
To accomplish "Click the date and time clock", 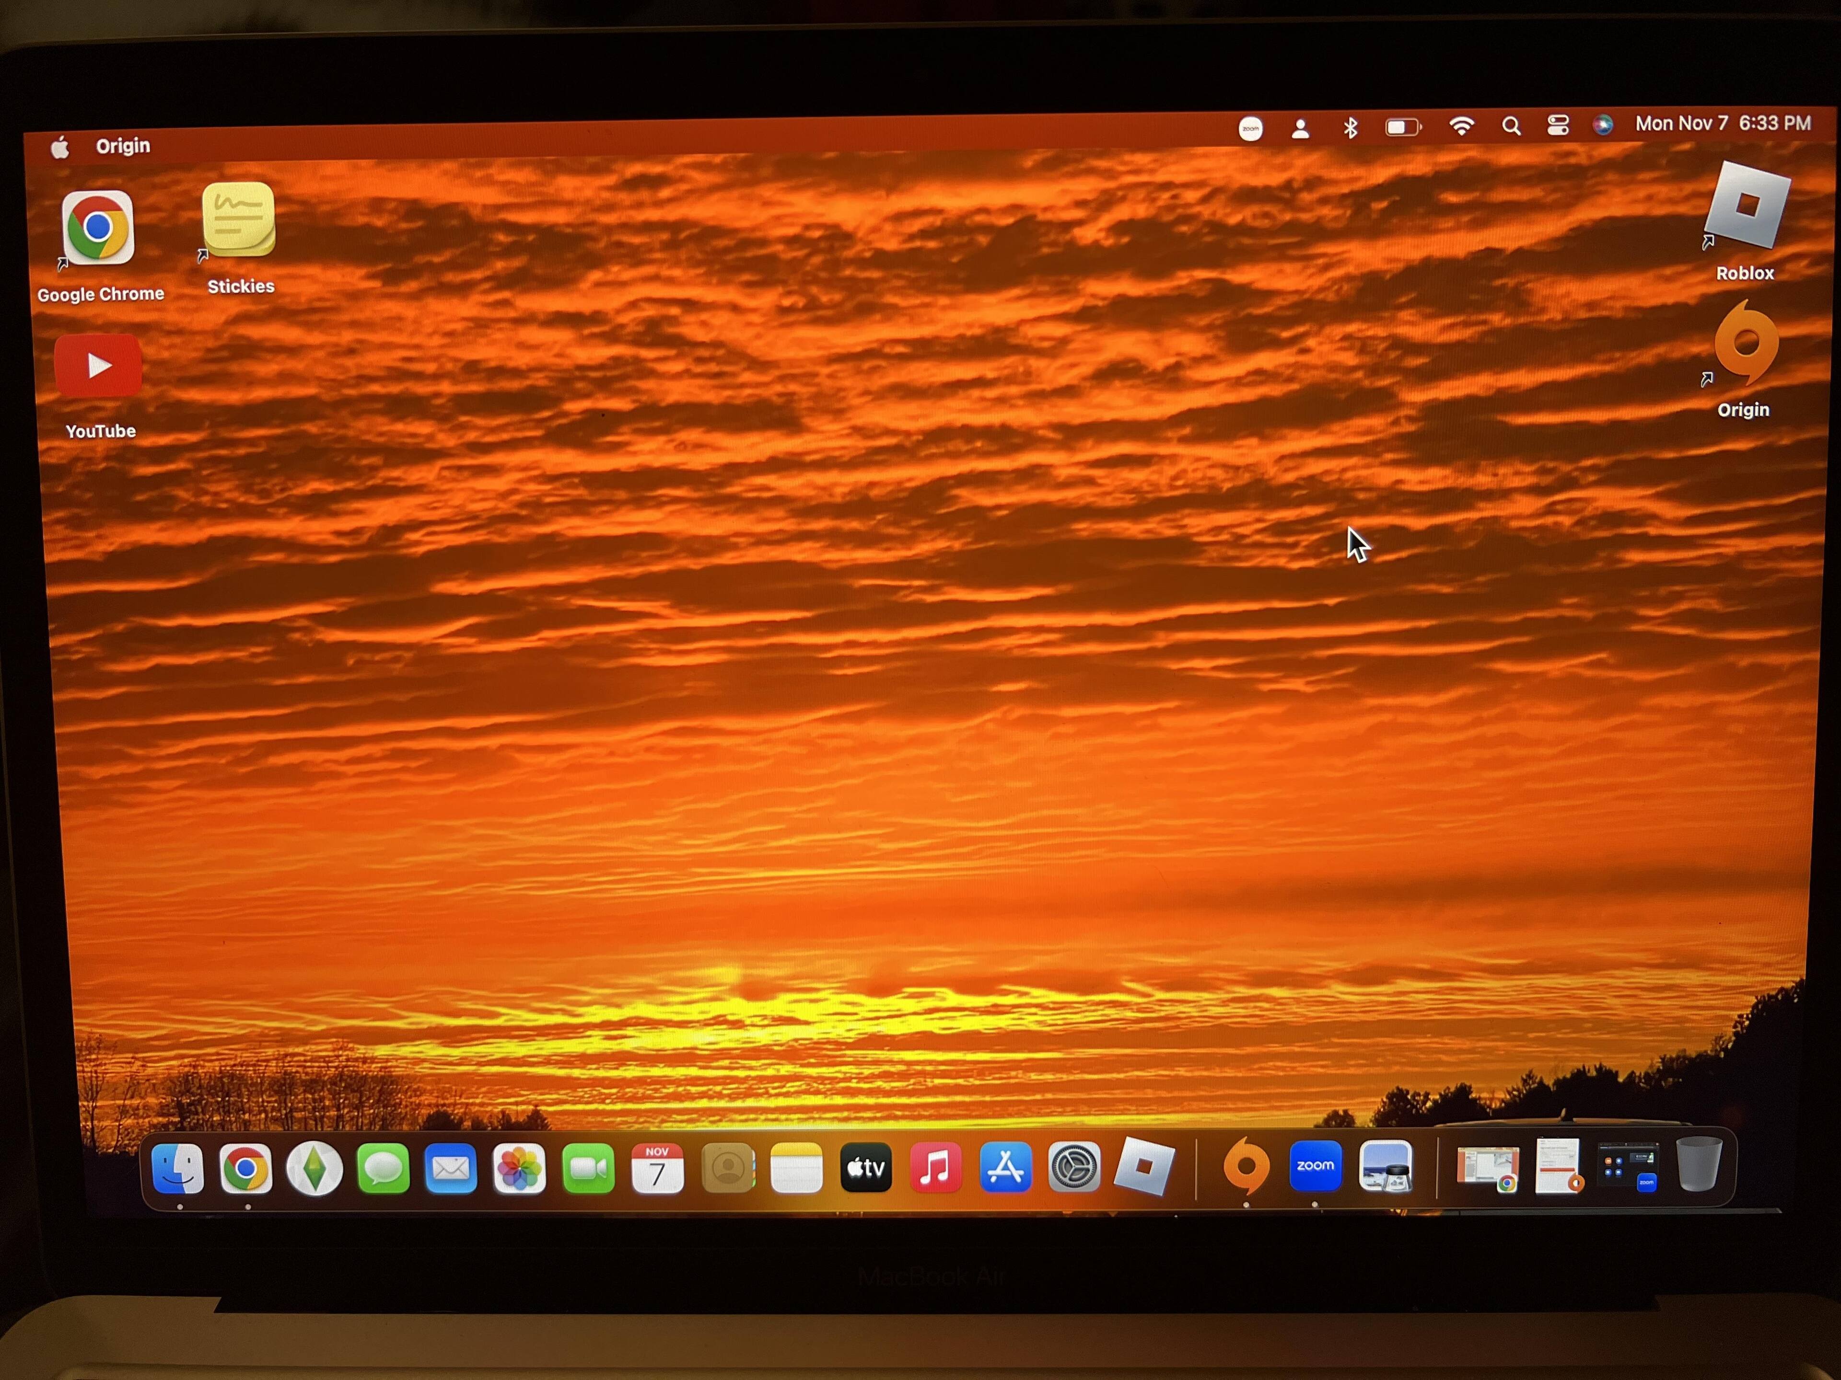I will [x=1723, y=123].
